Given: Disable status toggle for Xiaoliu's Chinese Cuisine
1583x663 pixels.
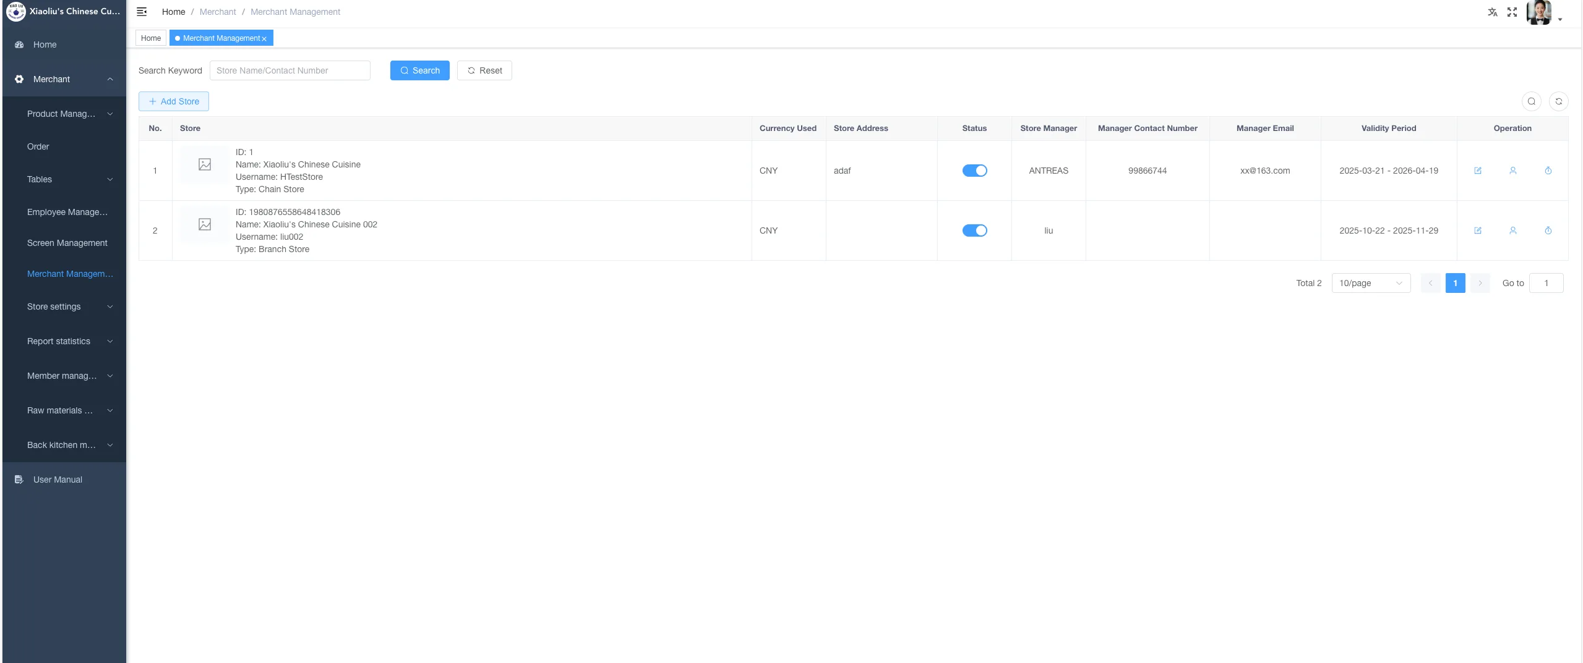Looking at the screenshot, I should click(974, 171).
